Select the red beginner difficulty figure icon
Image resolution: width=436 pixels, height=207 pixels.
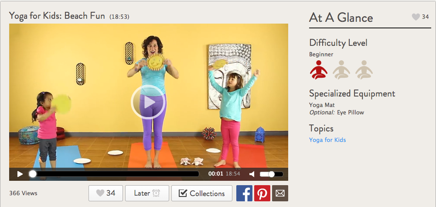point(318,69)
